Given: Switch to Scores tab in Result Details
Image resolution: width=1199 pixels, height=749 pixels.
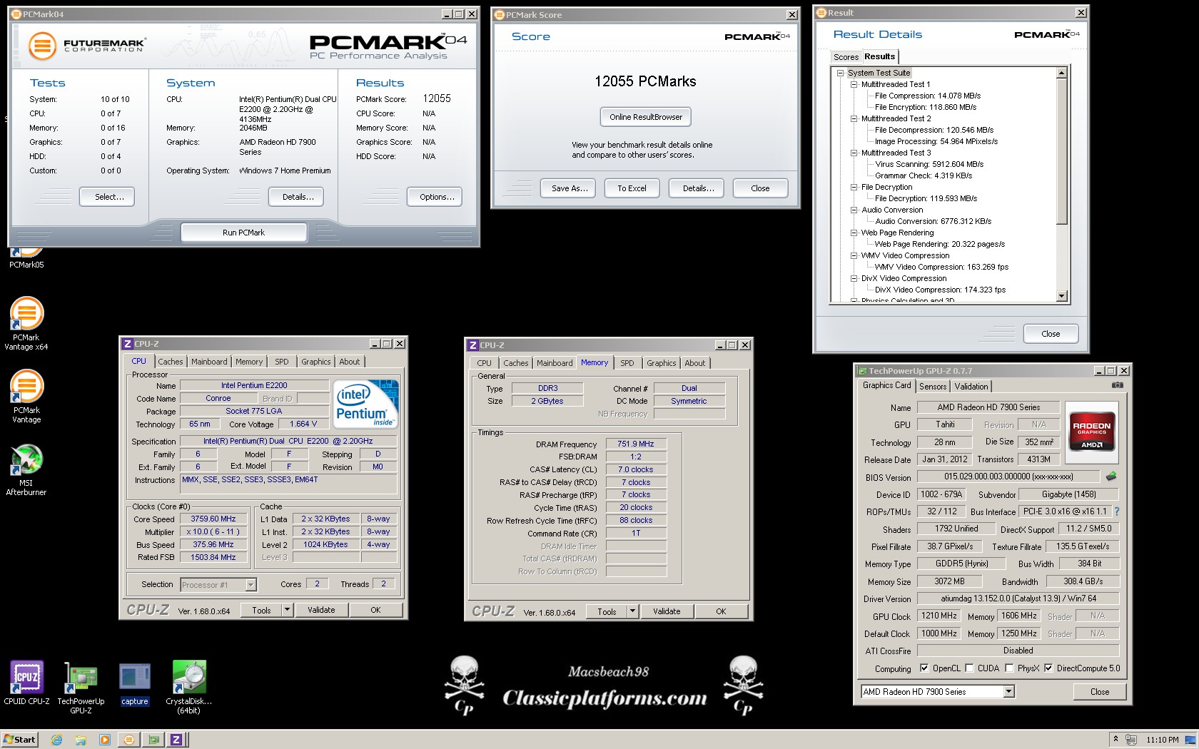Looking at the screenshot, I should [846, 57].
